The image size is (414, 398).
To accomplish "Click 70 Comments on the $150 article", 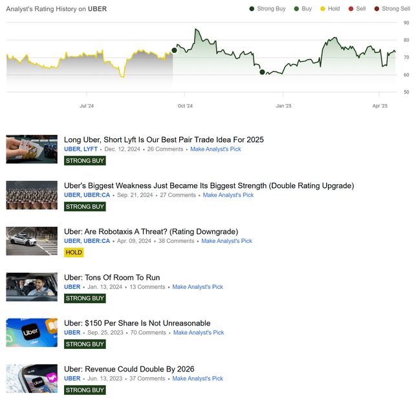I will [148, 333].
